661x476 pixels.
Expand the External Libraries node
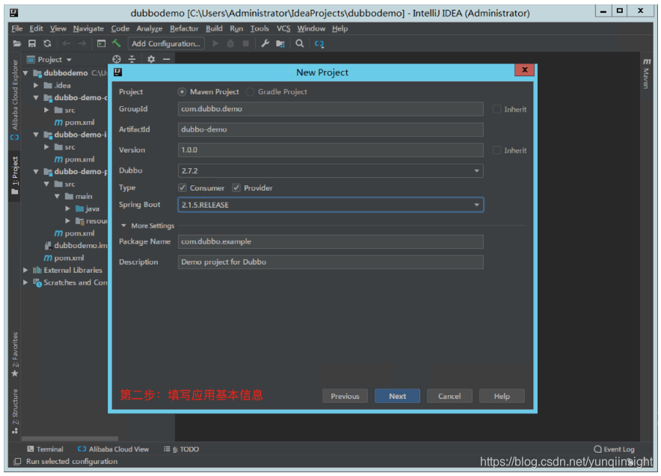[25, 270]
